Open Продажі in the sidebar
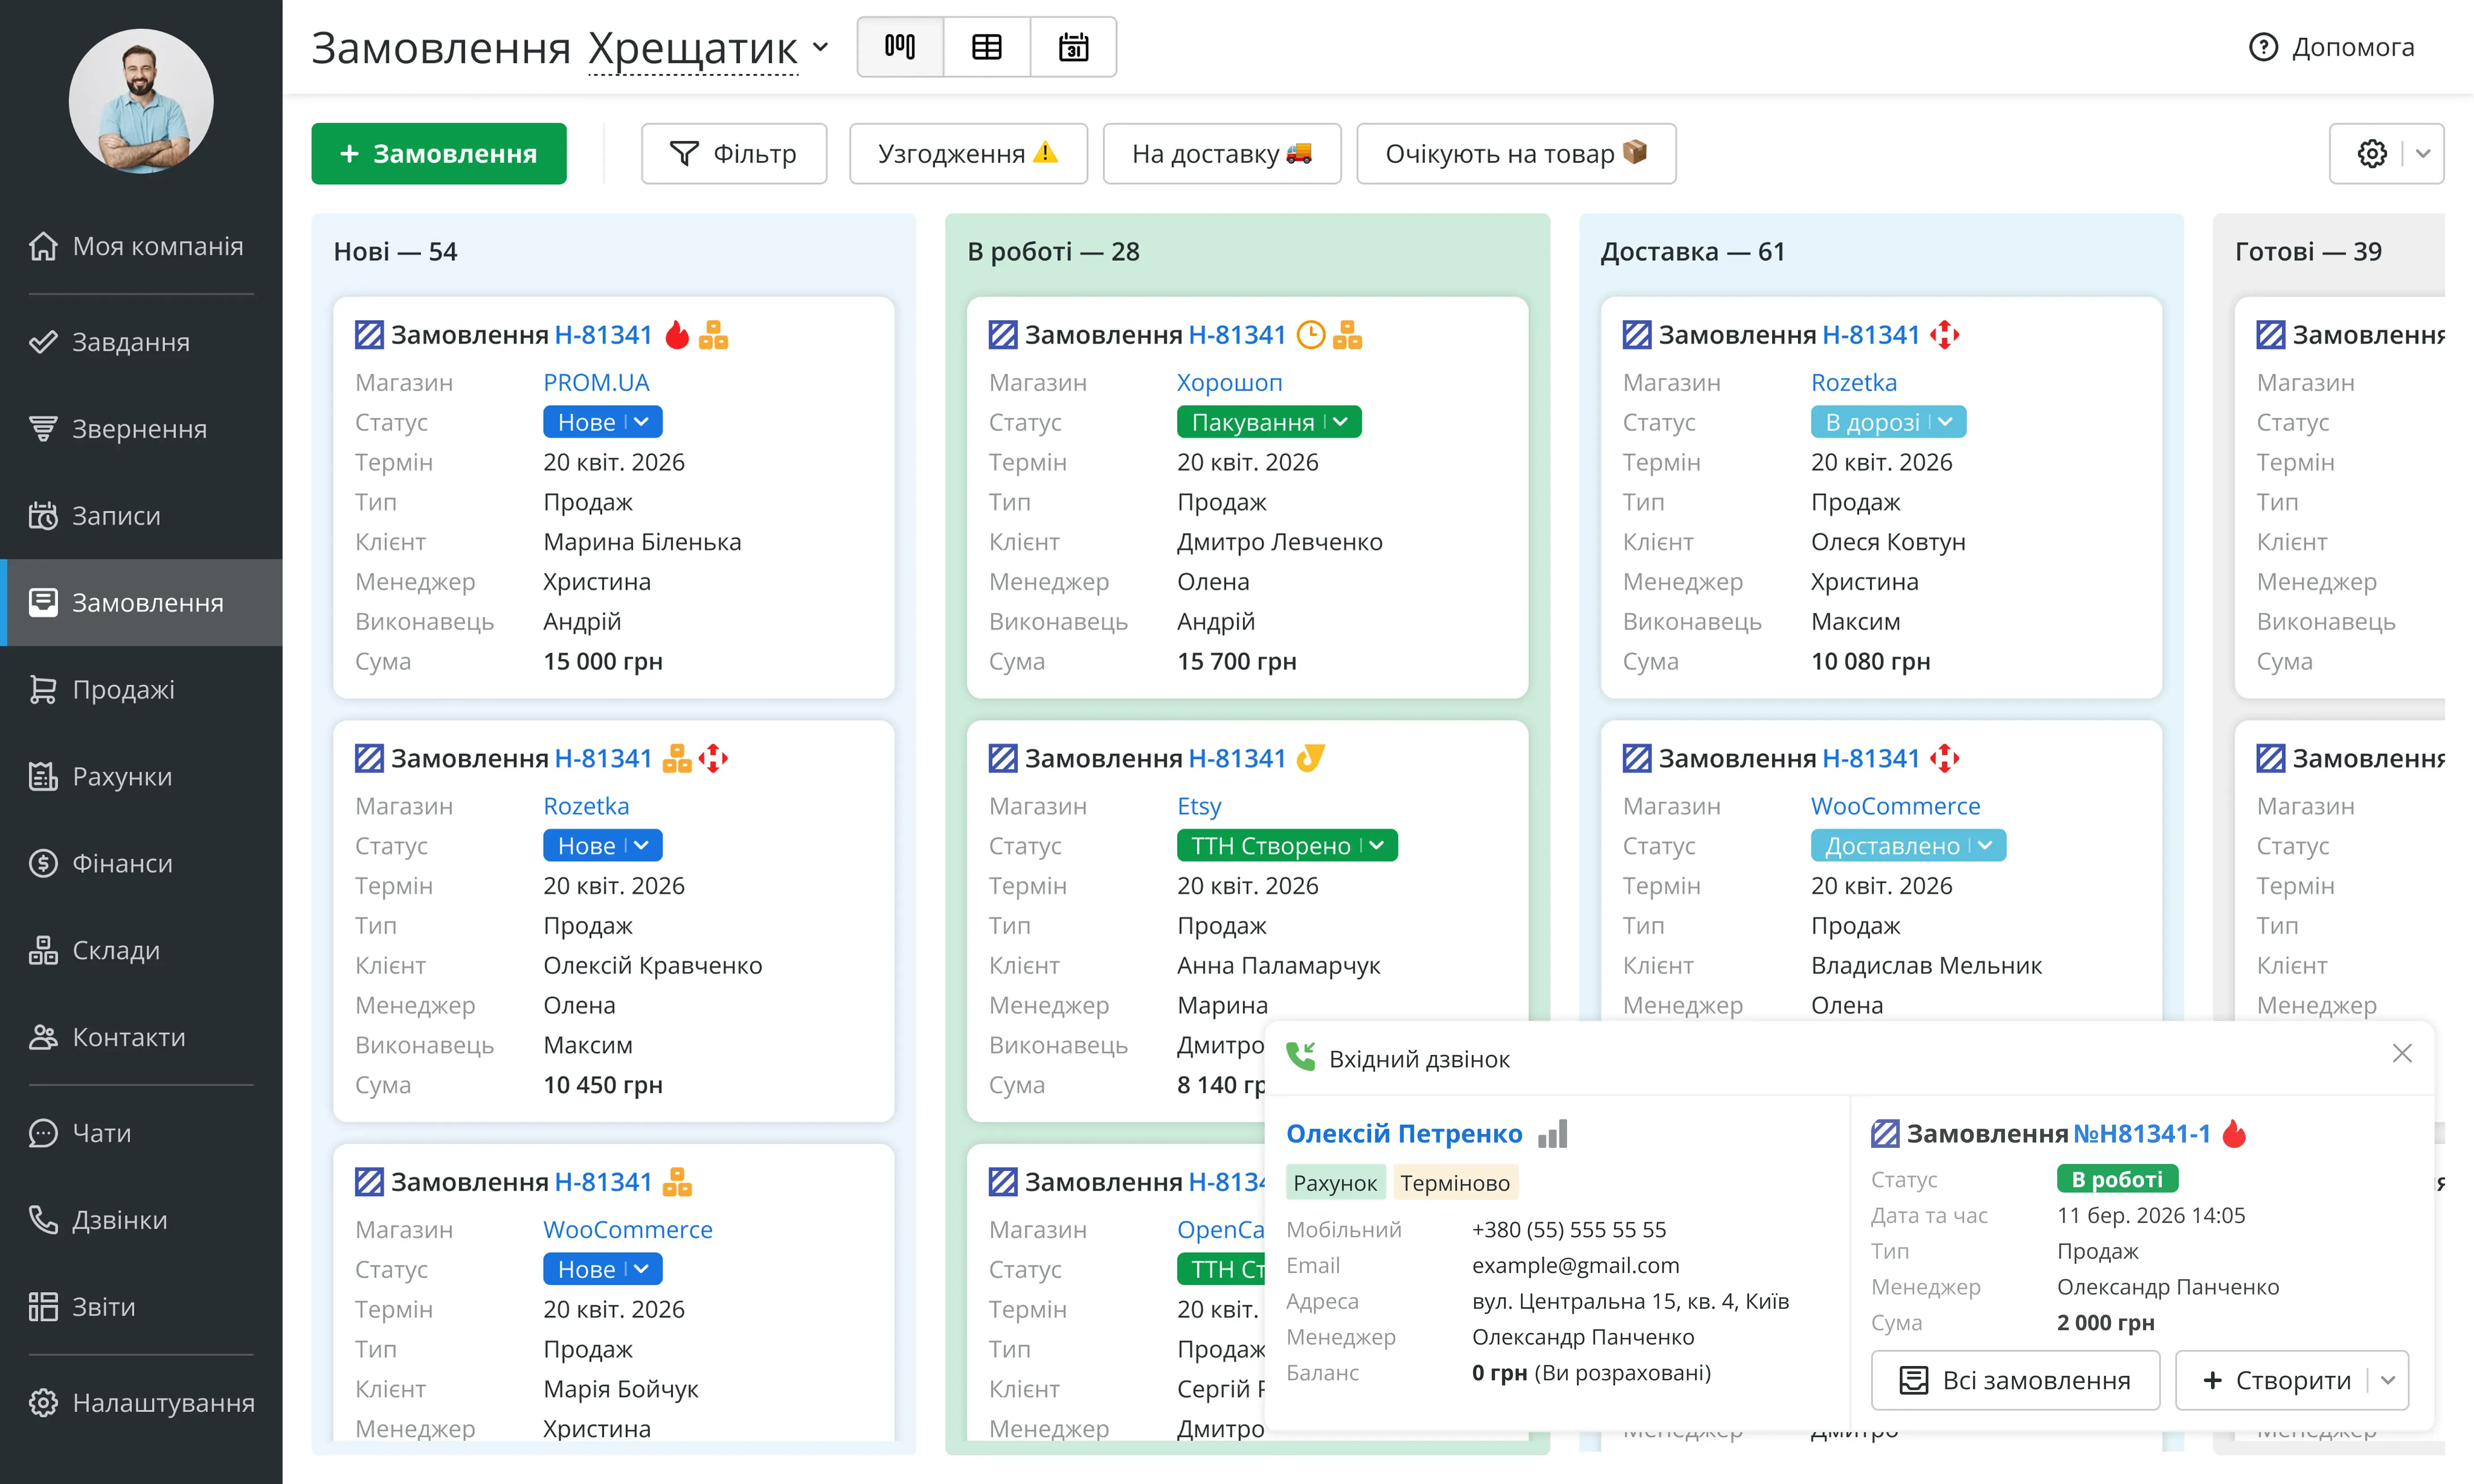Screen dimensions: 2474x1484 click(141, 690)
